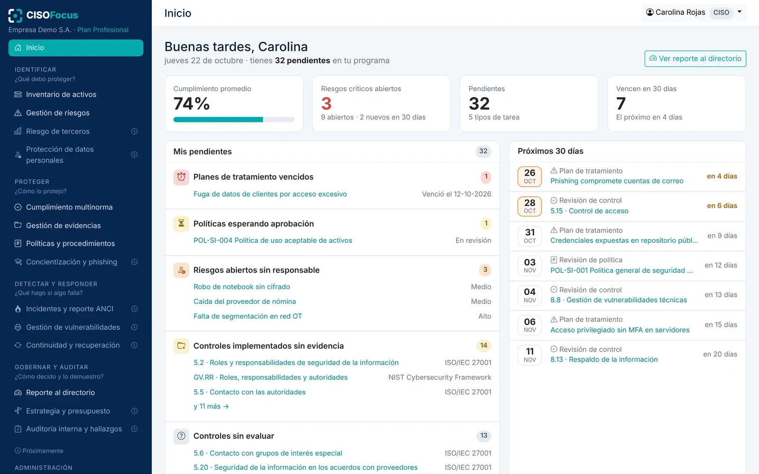The width and height of the screenshot is (759, 474).
Task: Click 'en 4 días' label
Action: (722, 176)
